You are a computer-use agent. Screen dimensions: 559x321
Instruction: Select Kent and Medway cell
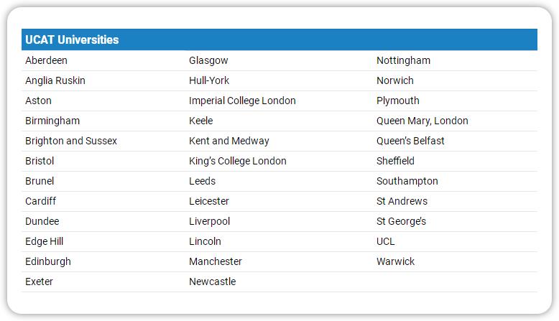click(x=229, y=141)
